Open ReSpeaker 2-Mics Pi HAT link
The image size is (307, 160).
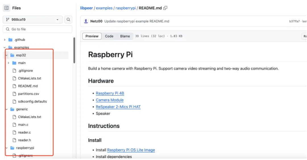(x=118, y=107)
